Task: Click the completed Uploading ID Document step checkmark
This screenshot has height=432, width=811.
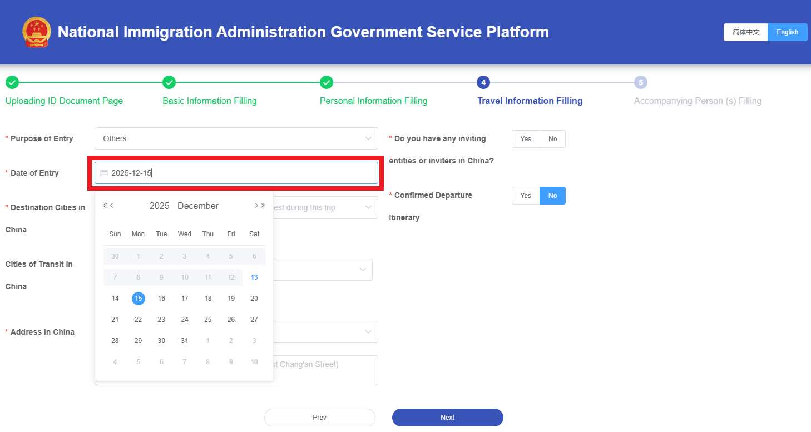Action: (x=12, y=82)
